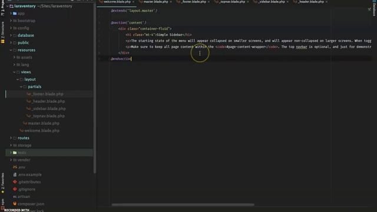The height and width of the screenshot is (212, 377).
Task: Expand the assets folder
Action: click(x=14, y=57)
